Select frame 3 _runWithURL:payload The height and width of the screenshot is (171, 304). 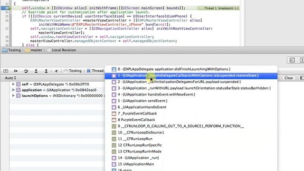pyautogui.click(x=191, y=88)
